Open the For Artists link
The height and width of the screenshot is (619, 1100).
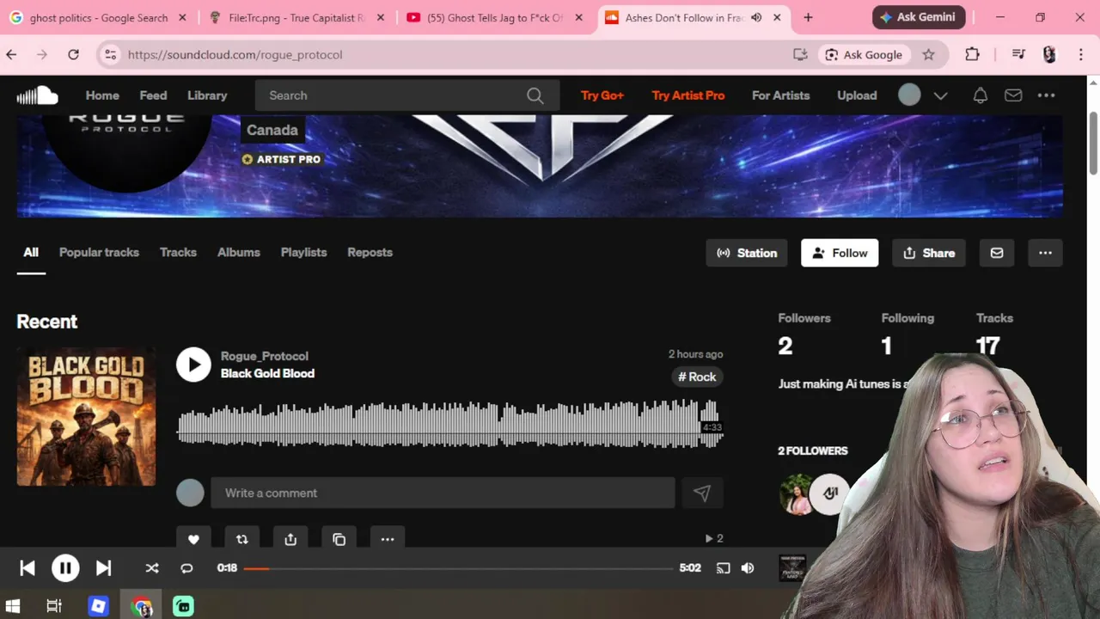(780, 95)
